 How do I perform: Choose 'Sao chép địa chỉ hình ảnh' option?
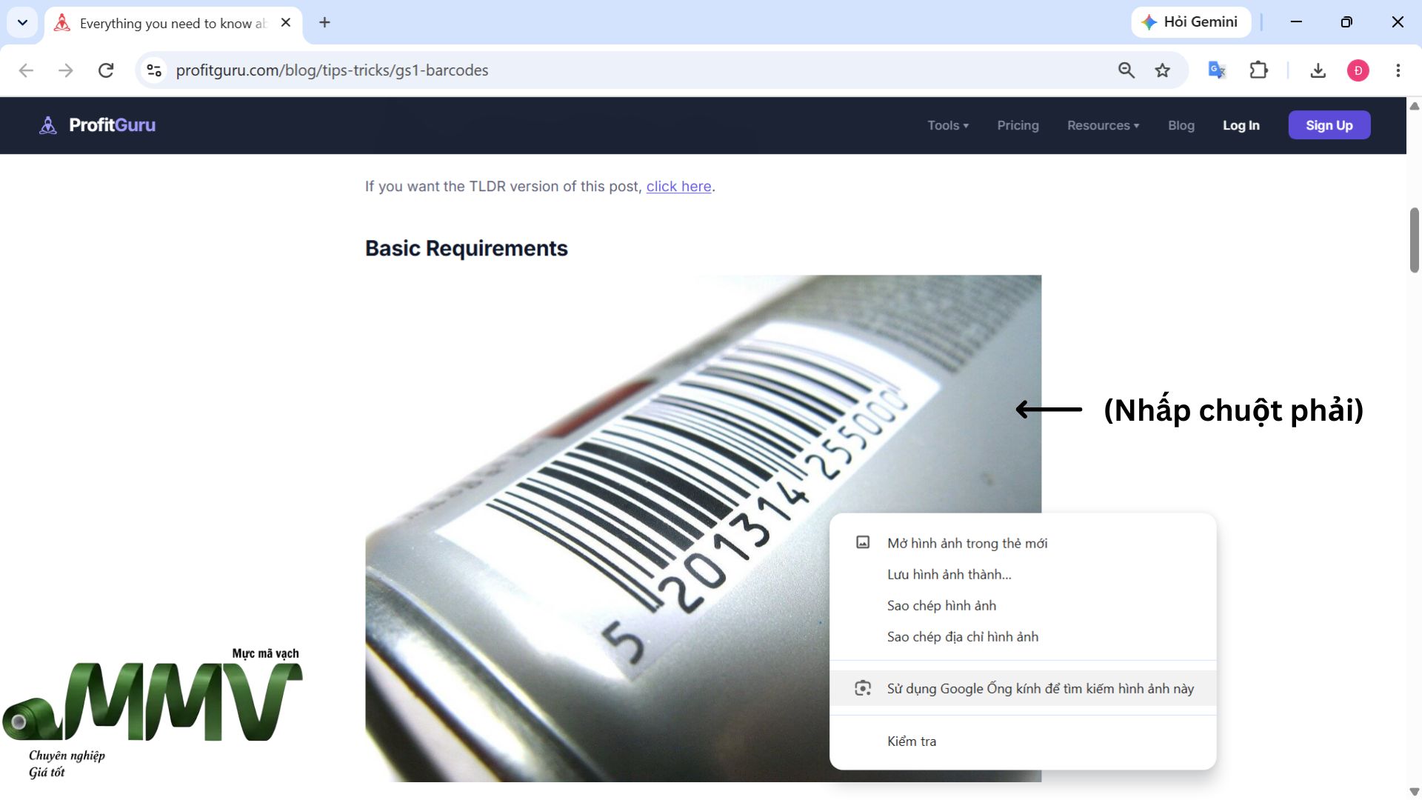tap(1023, 636)
